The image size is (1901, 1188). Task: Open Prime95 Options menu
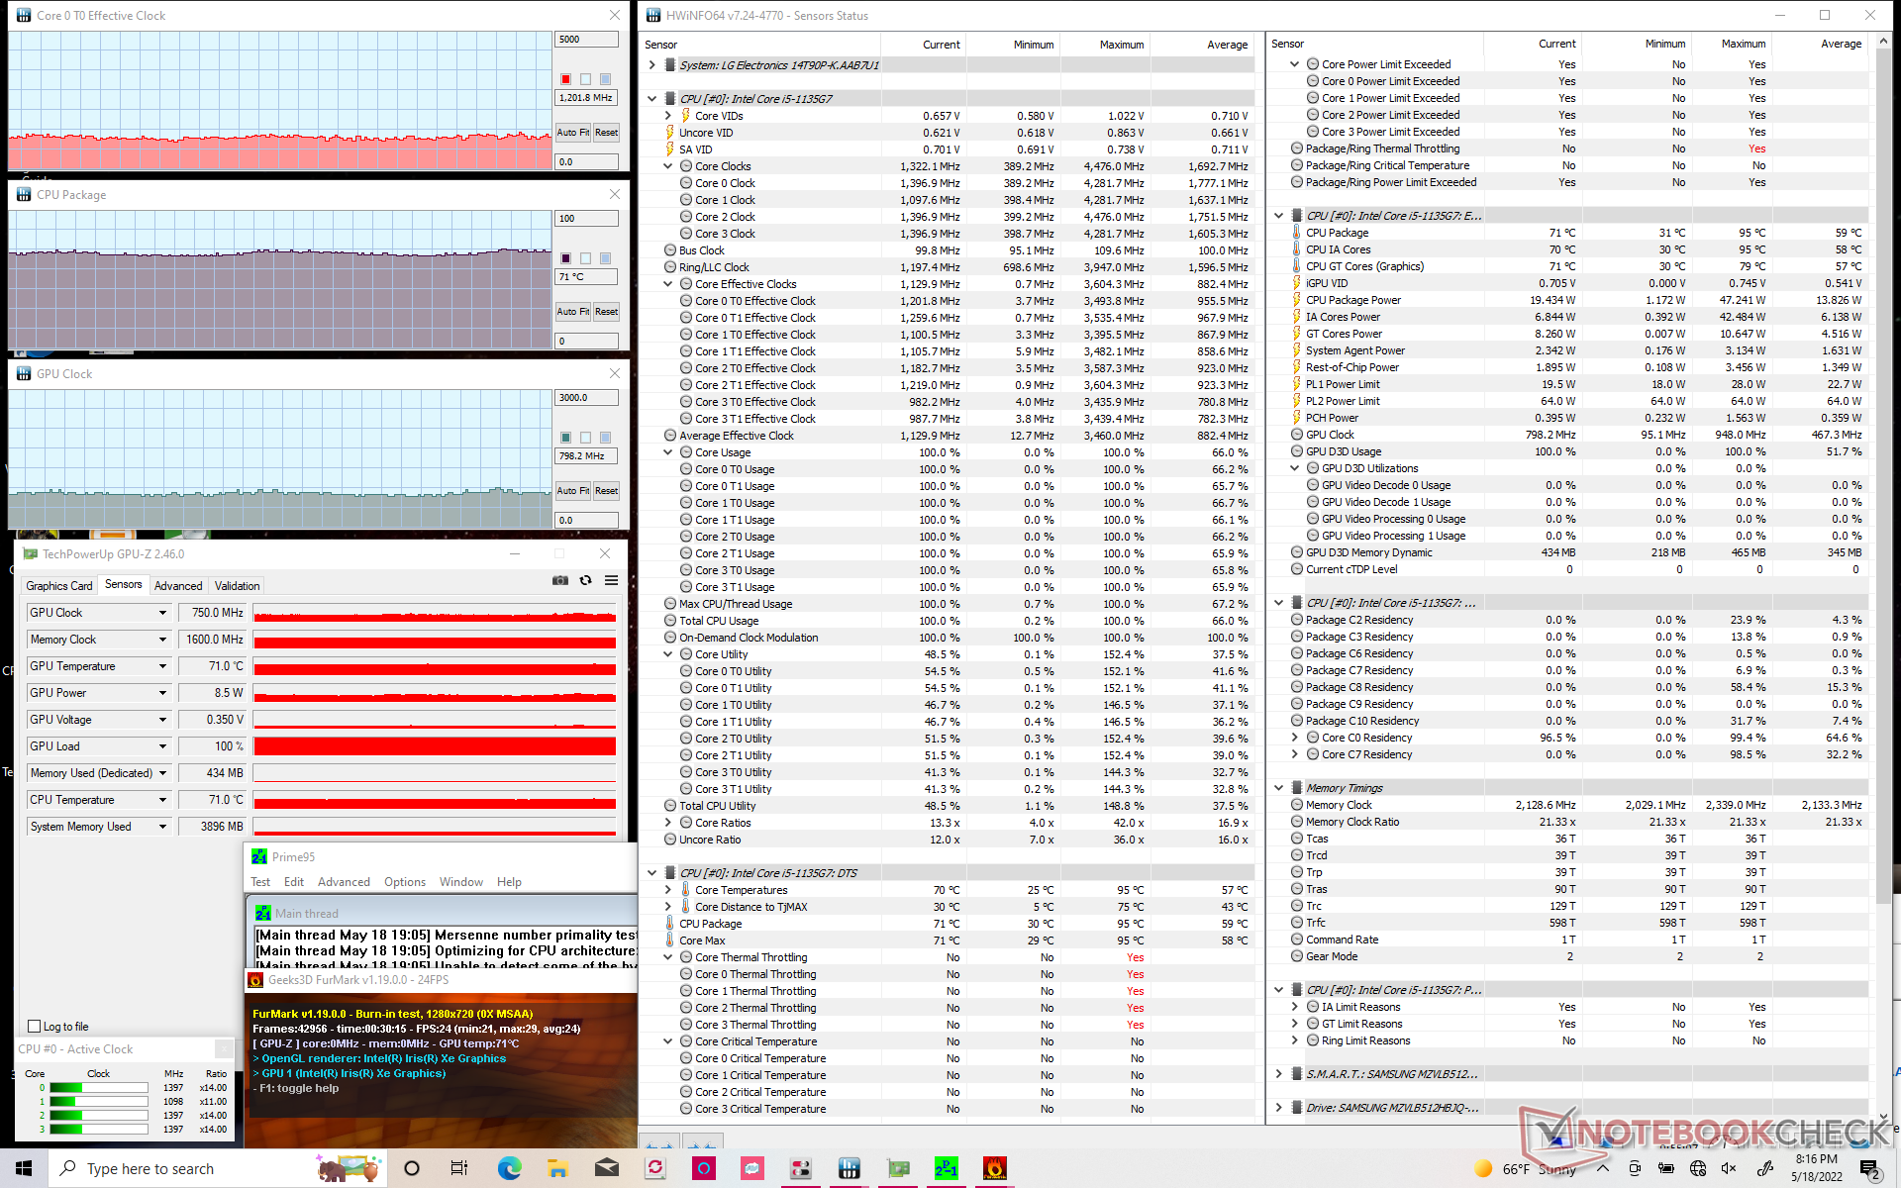(x=404, y=882)
